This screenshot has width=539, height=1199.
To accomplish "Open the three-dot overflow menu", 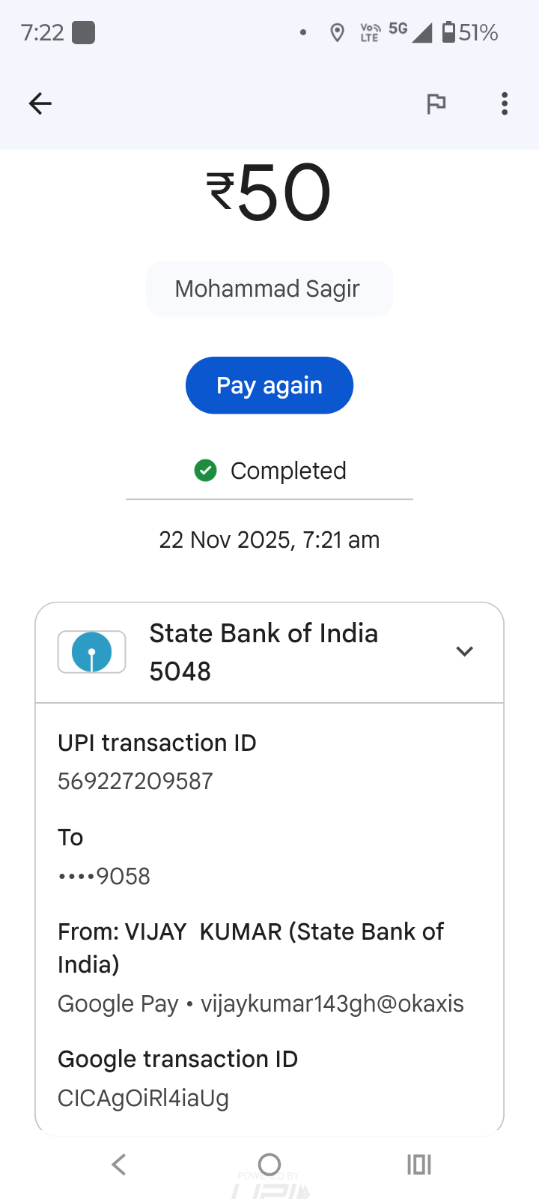I will click(x=505, y=103).
